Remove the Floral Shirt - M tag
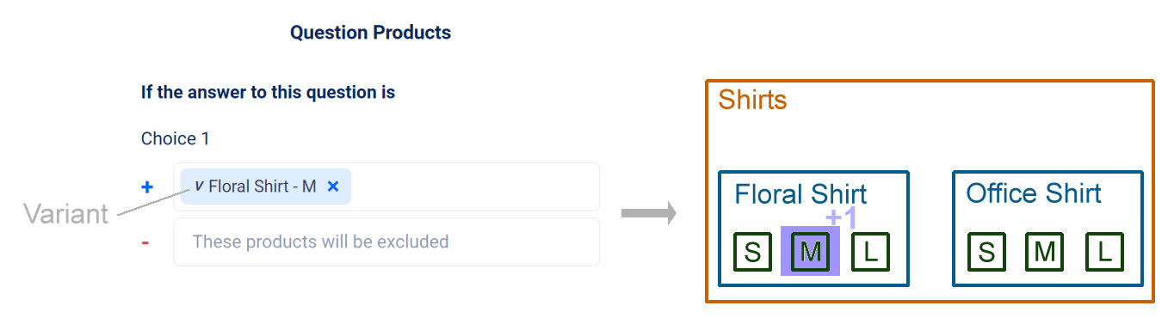Screen dimensions: 1174x318 pos(333,187)
